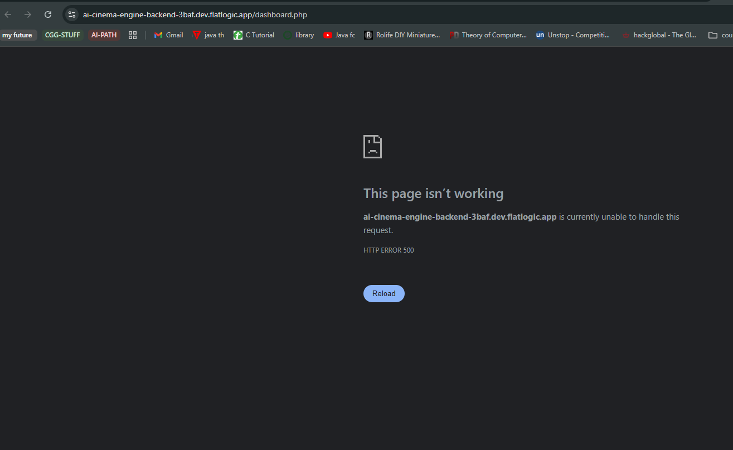Screen dimensions: 733x450
Task: Open the hackglobal bookmark
Action: (x=659, y=35)
